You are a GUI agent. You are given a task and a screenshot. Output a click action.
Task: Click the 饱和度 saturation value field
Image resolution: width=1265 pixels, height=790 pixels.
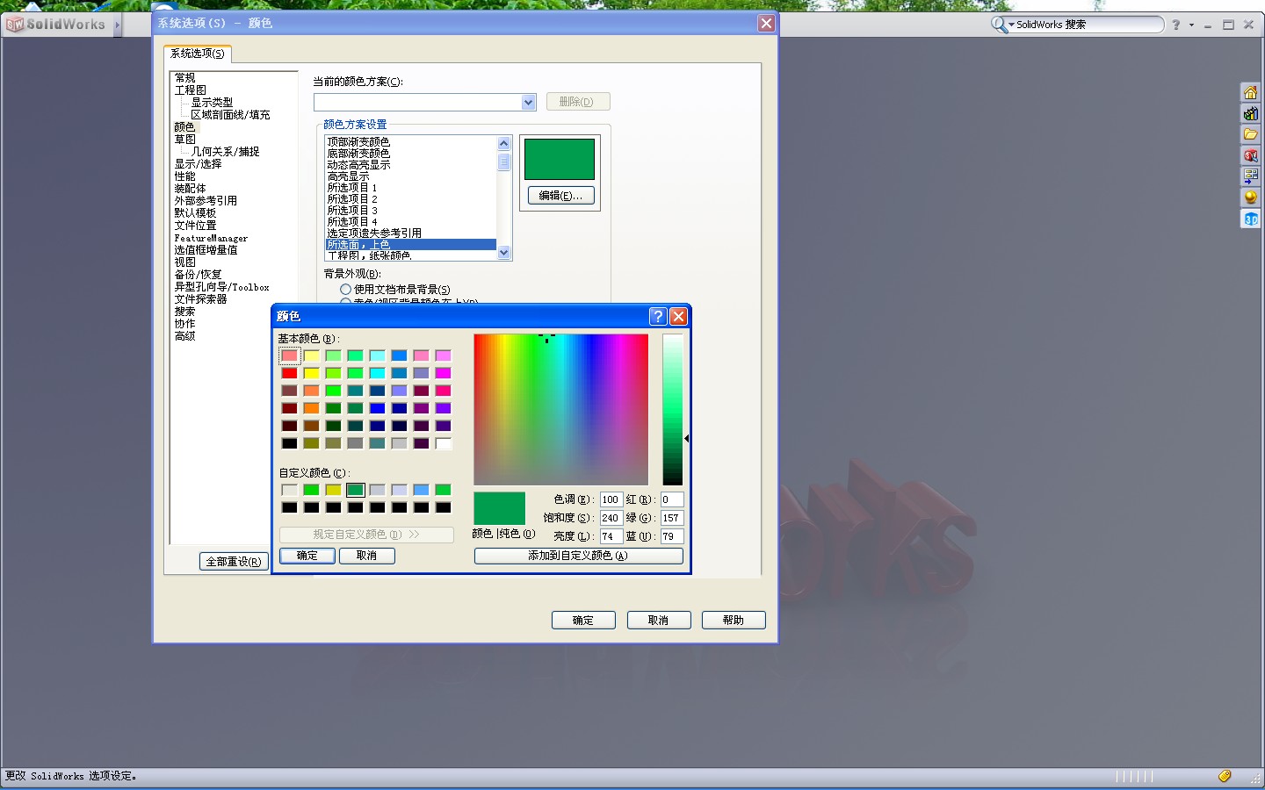[x=611, y=518]
